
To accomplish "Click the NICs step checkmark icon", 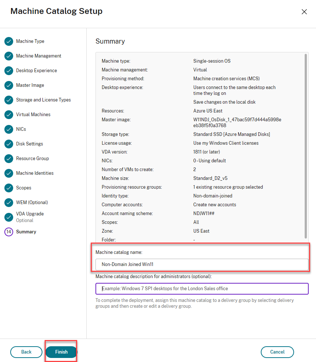I will click(x=9, y=129).
